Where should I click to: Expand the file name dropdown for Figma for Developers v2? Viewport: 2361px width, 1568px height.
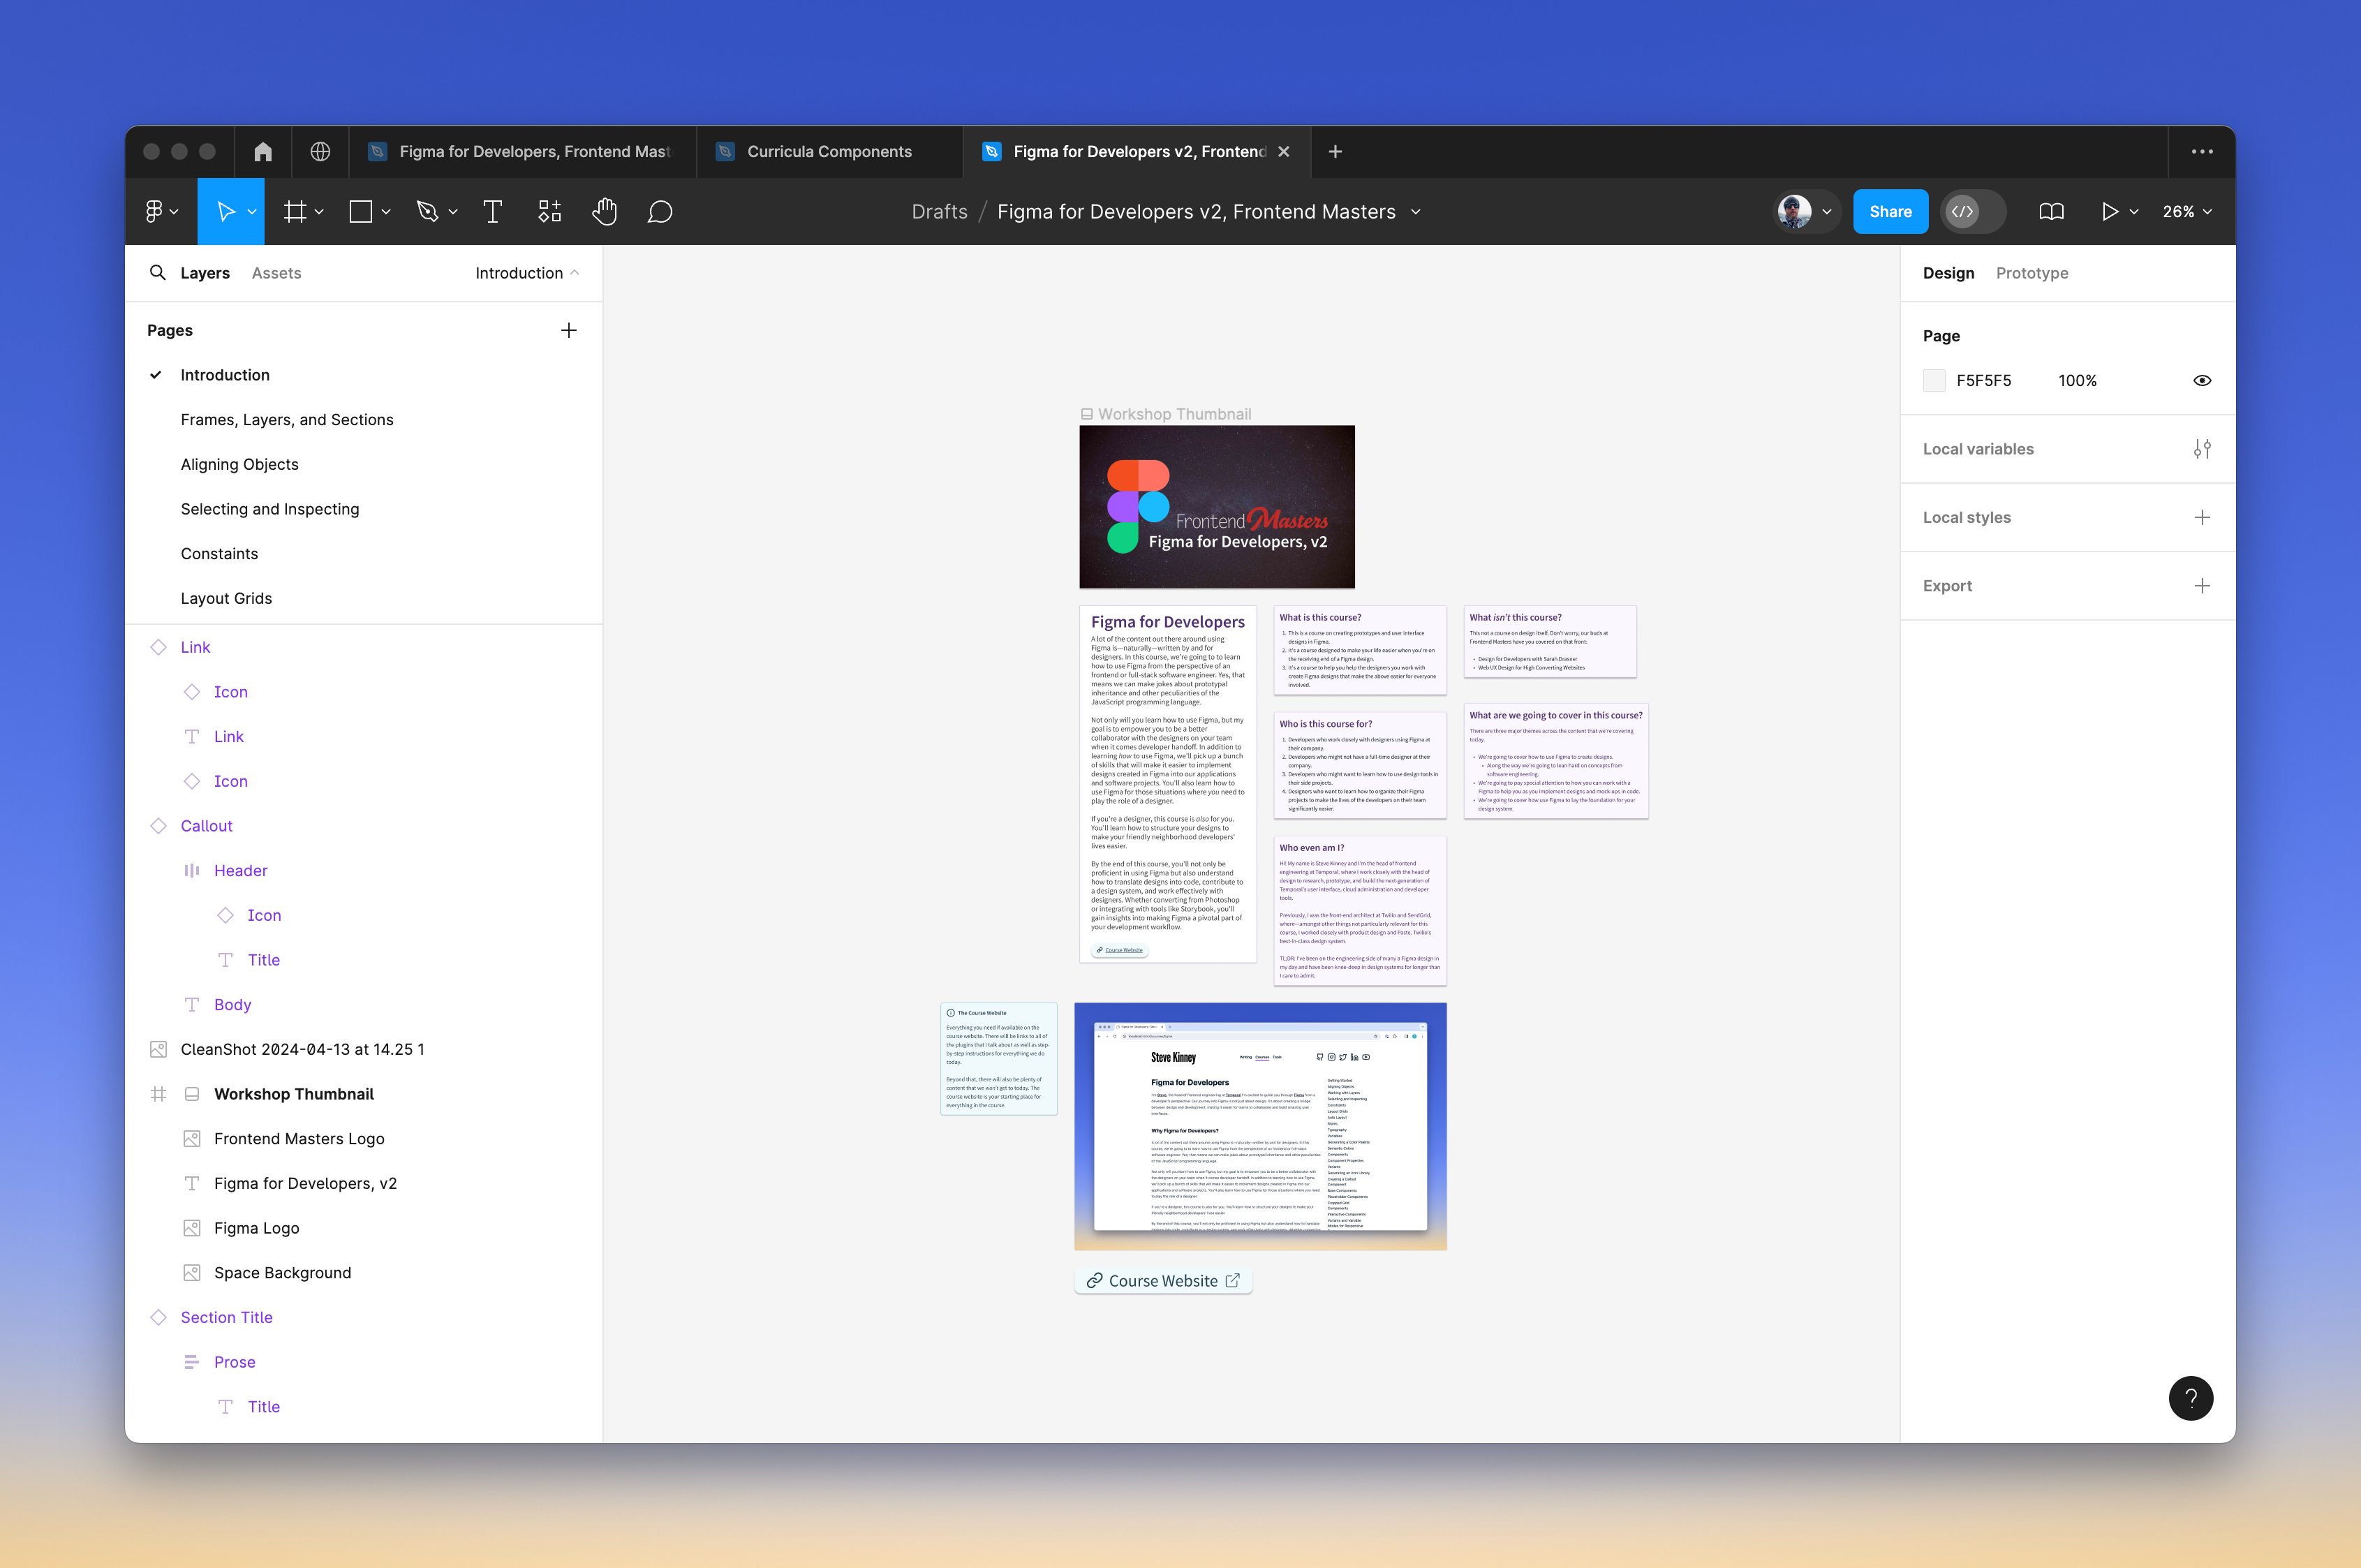coord(1416,211)
